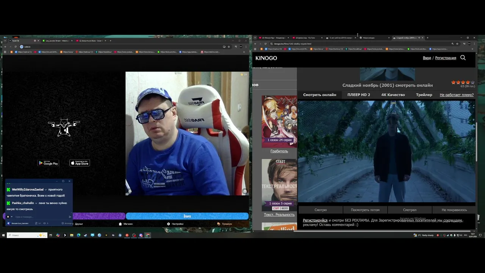Open Task View on the taskbar
Image resolution: width=485 pixels, height=273 pixels.
tap(50, 235)
